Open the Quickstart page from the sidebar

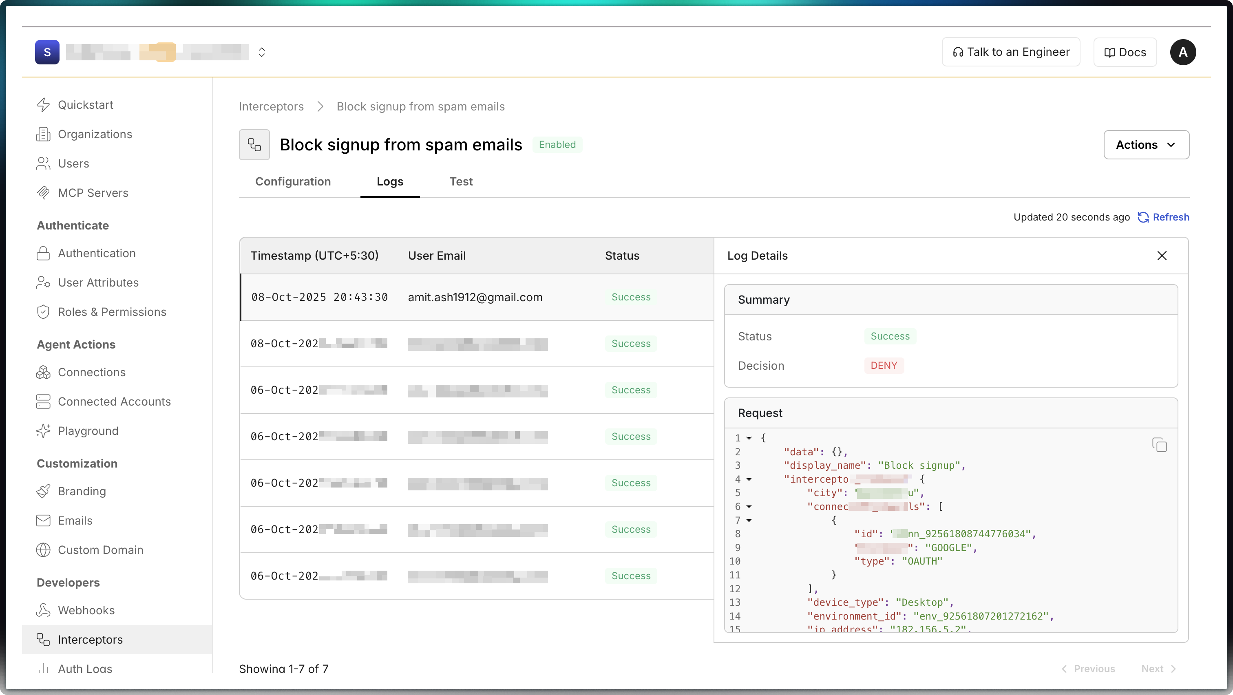(x=44, y=105)
